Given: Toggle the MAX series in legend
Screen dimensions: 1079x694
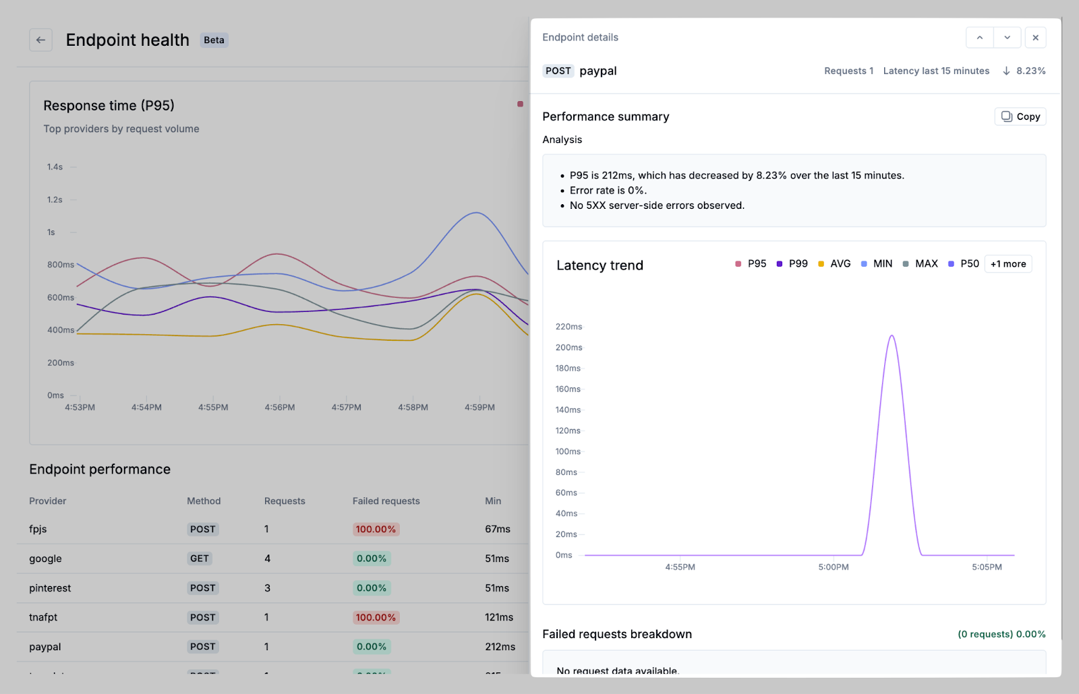Looking at the screenshot, I should point(920,263).
